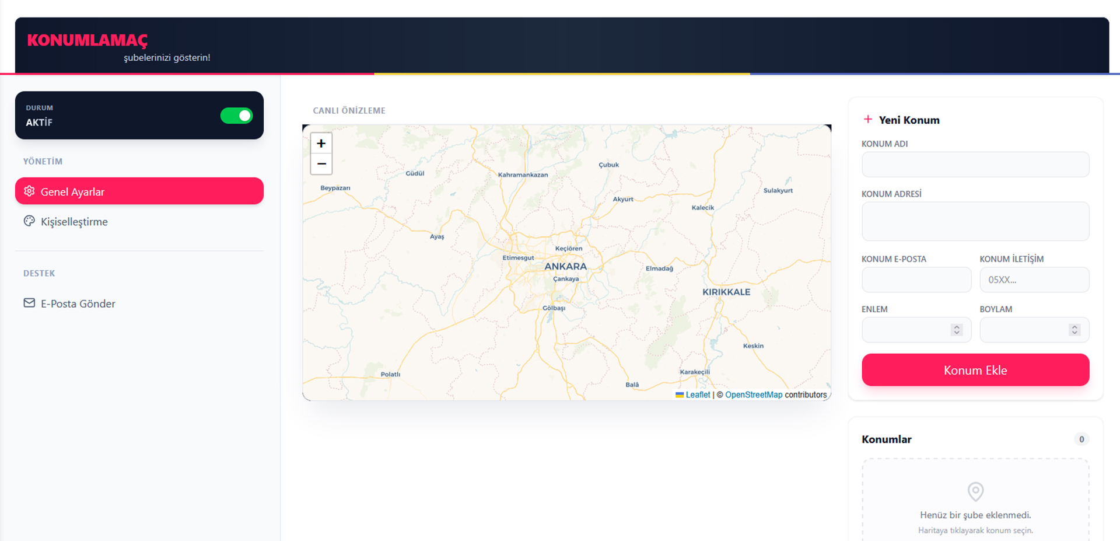Screen dimensions: 1120x541
Task: Click the plus icon next to Yeni Konum
Action: tap(868, 120)
